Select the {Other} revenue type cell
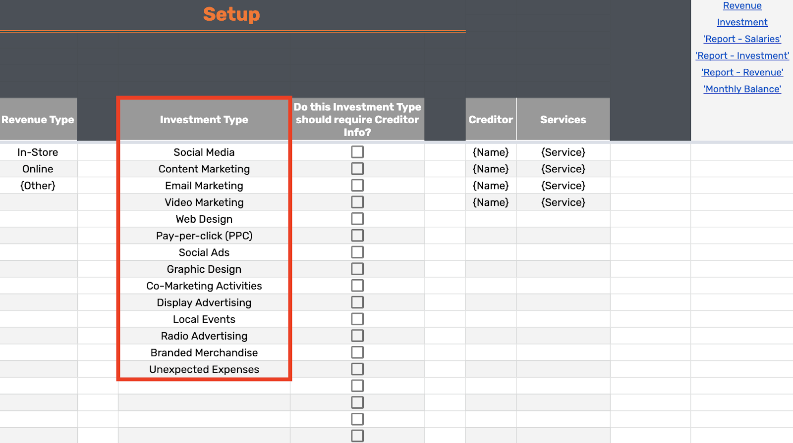Screen dimensions: 793x443 [x=38, y=186]
